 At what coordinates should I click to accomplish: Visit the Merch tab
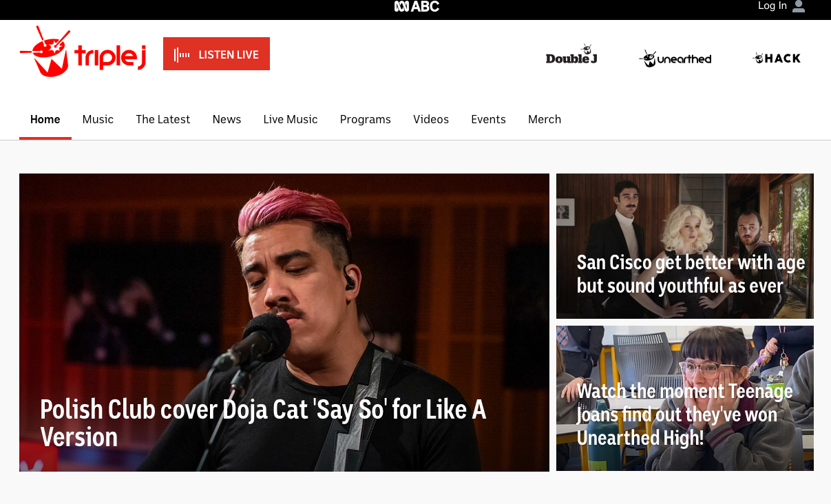tap(545, 119)
